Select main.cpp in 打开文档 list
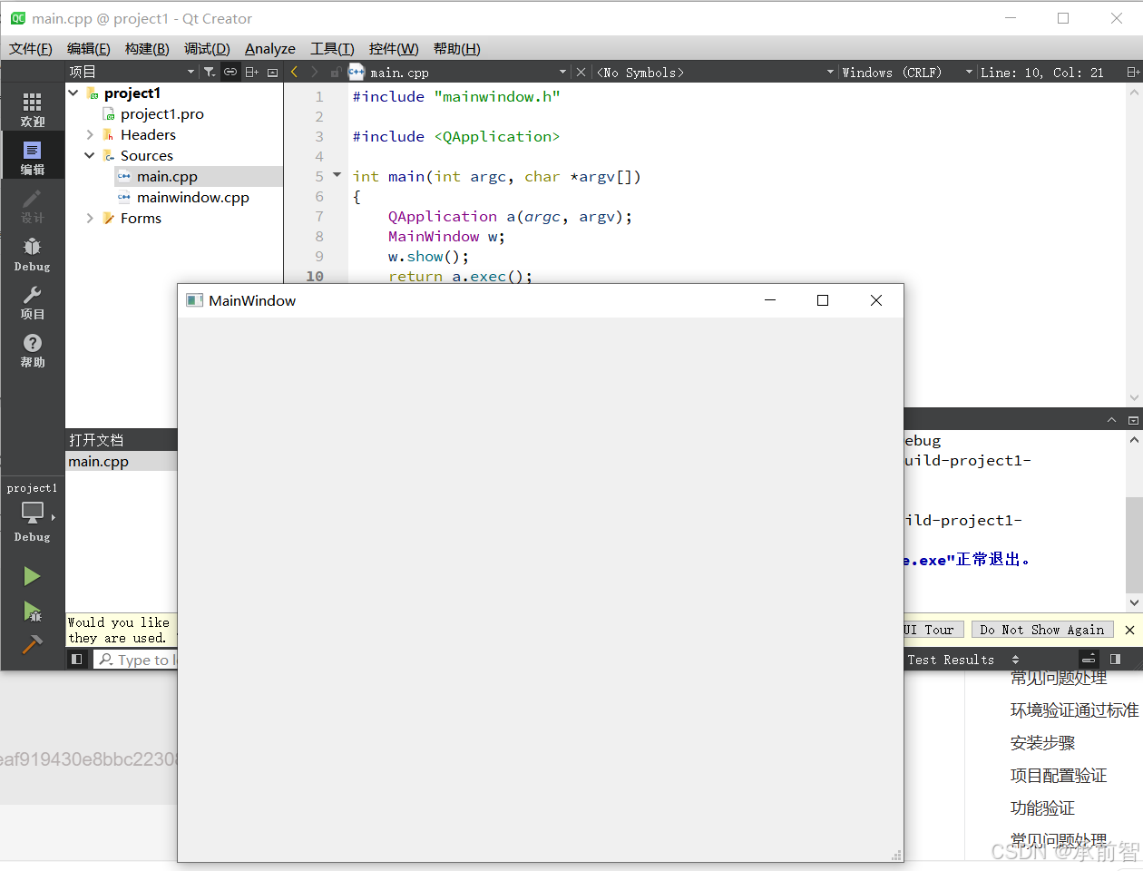This screenshot has width=1143, height=871. 98,461
